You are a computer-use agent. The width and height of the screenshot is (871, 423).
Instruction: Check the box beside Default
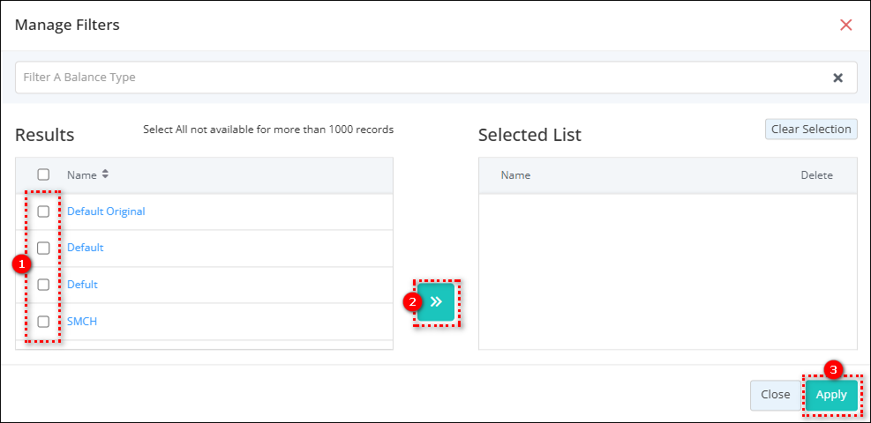[43, 248]
